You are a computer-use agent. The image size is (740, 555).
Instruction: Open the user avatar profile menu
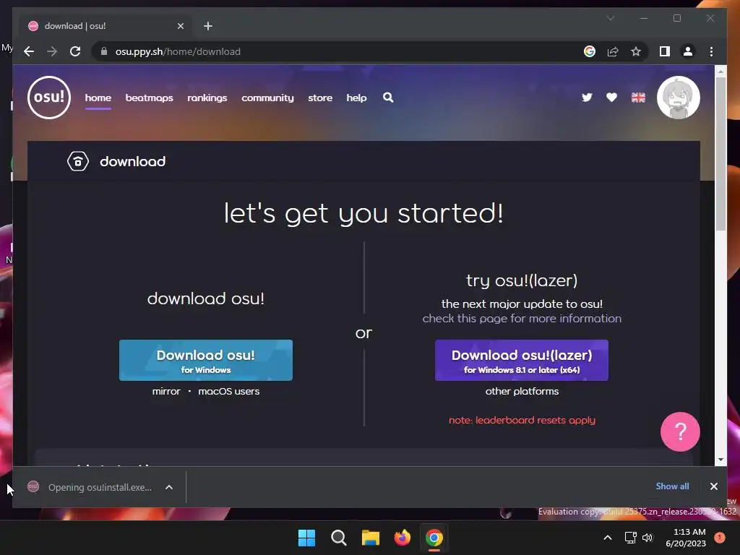678,98
